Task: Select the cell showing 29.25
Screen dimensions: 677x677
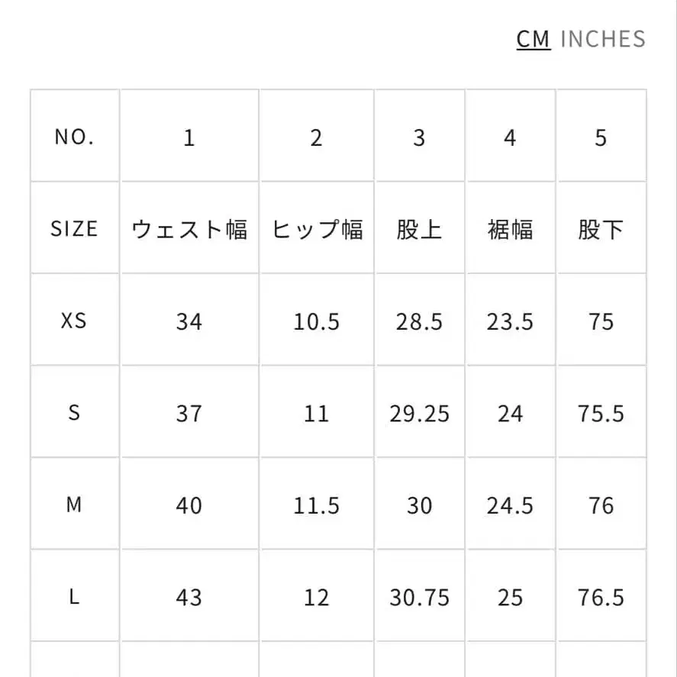Action: (x=419, y=414)
